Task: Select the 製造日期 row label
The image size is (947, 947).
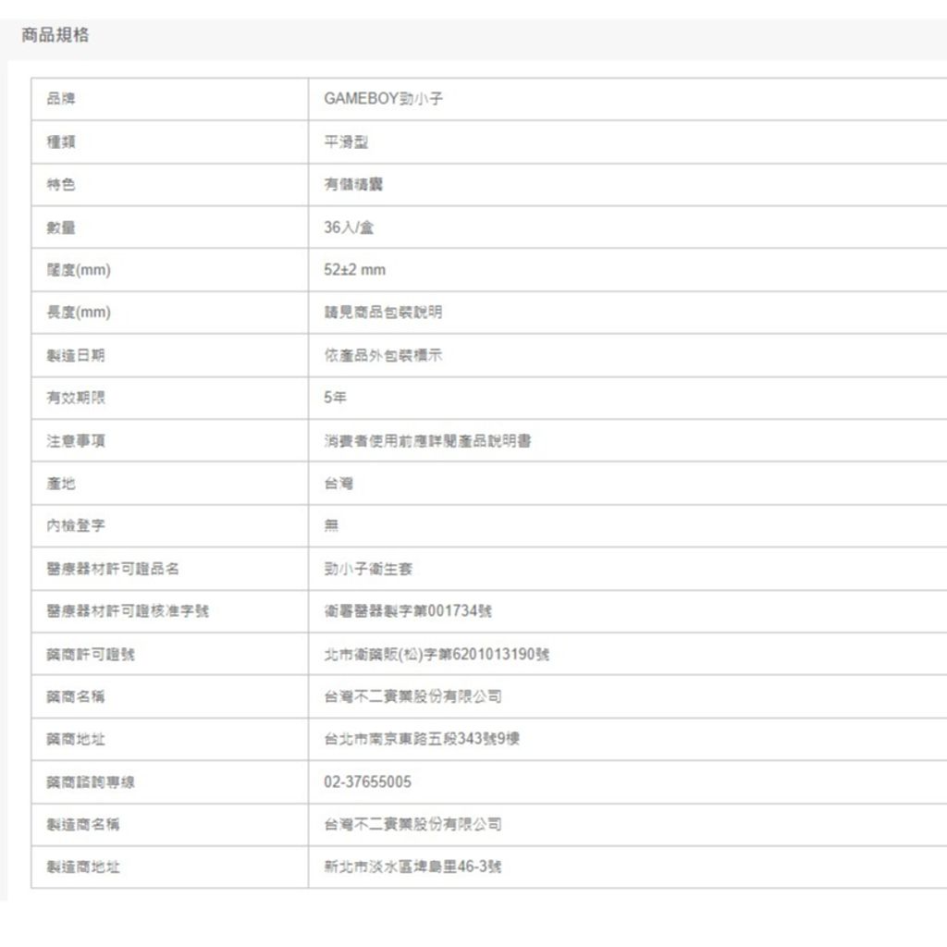Action: (x=76, y=355)
